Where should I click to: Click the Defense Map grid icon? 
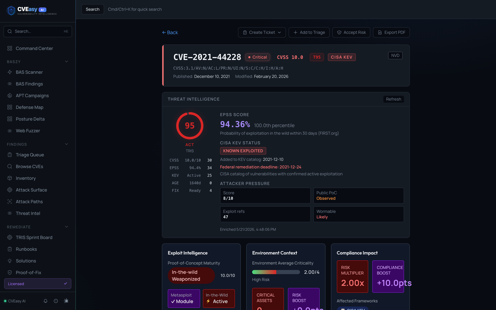(10, 107)
